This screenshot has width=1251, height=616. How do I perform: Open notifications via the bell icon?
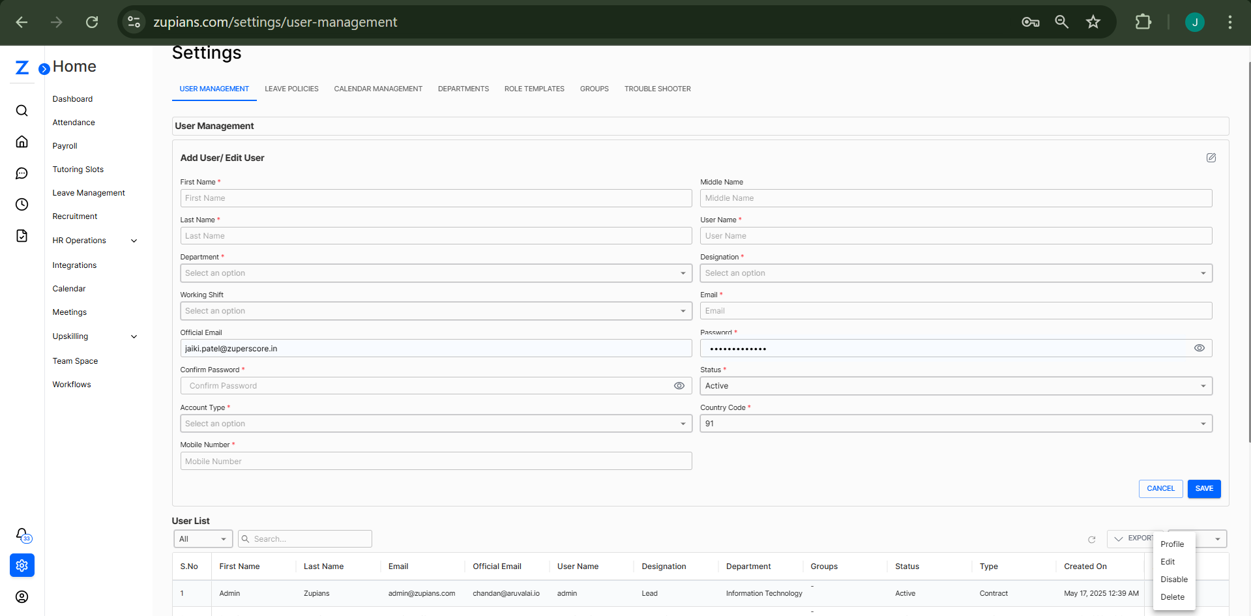pos(22,534)
